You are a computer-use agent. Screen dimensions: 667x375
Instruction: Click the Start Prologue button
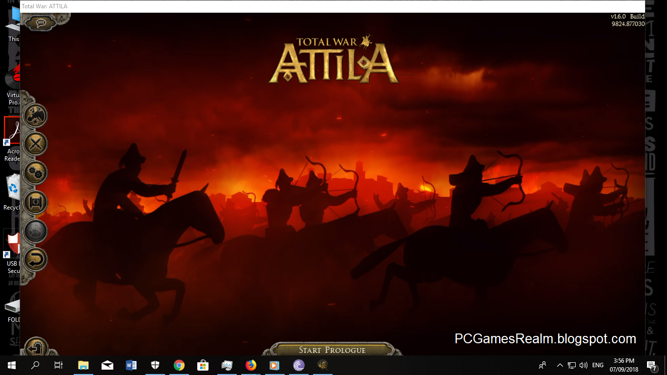coord(332,350)
